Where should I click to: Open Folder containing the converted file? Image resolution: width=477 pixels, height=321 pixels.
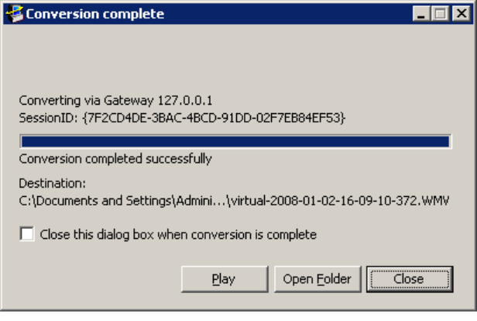pos(317,279)
